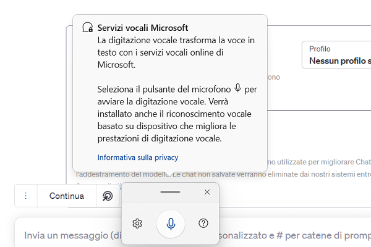The width and height of the screenshot is (371, 247).
Task: Click the Servizi vocali Microsoft headset icon
Action: coord(87,28)
